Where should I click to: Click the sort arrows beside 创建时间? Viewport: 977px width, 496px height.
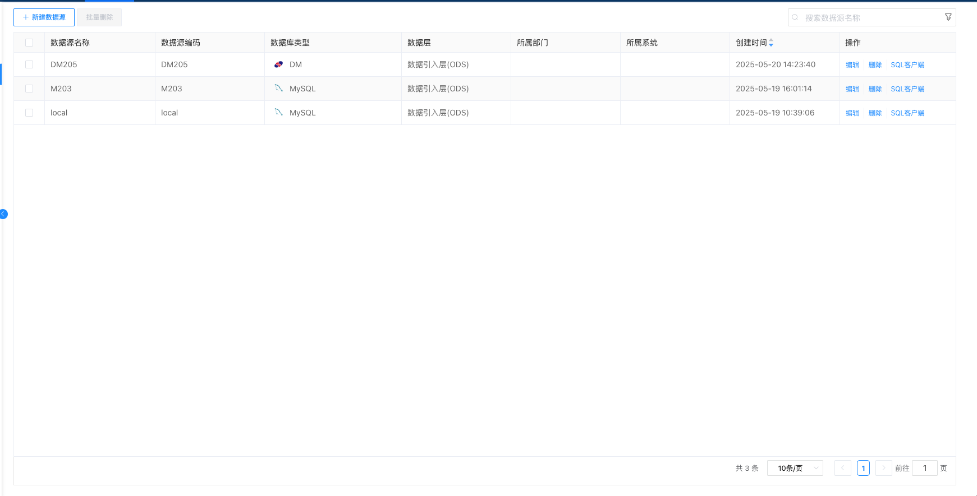pos(771,43)
